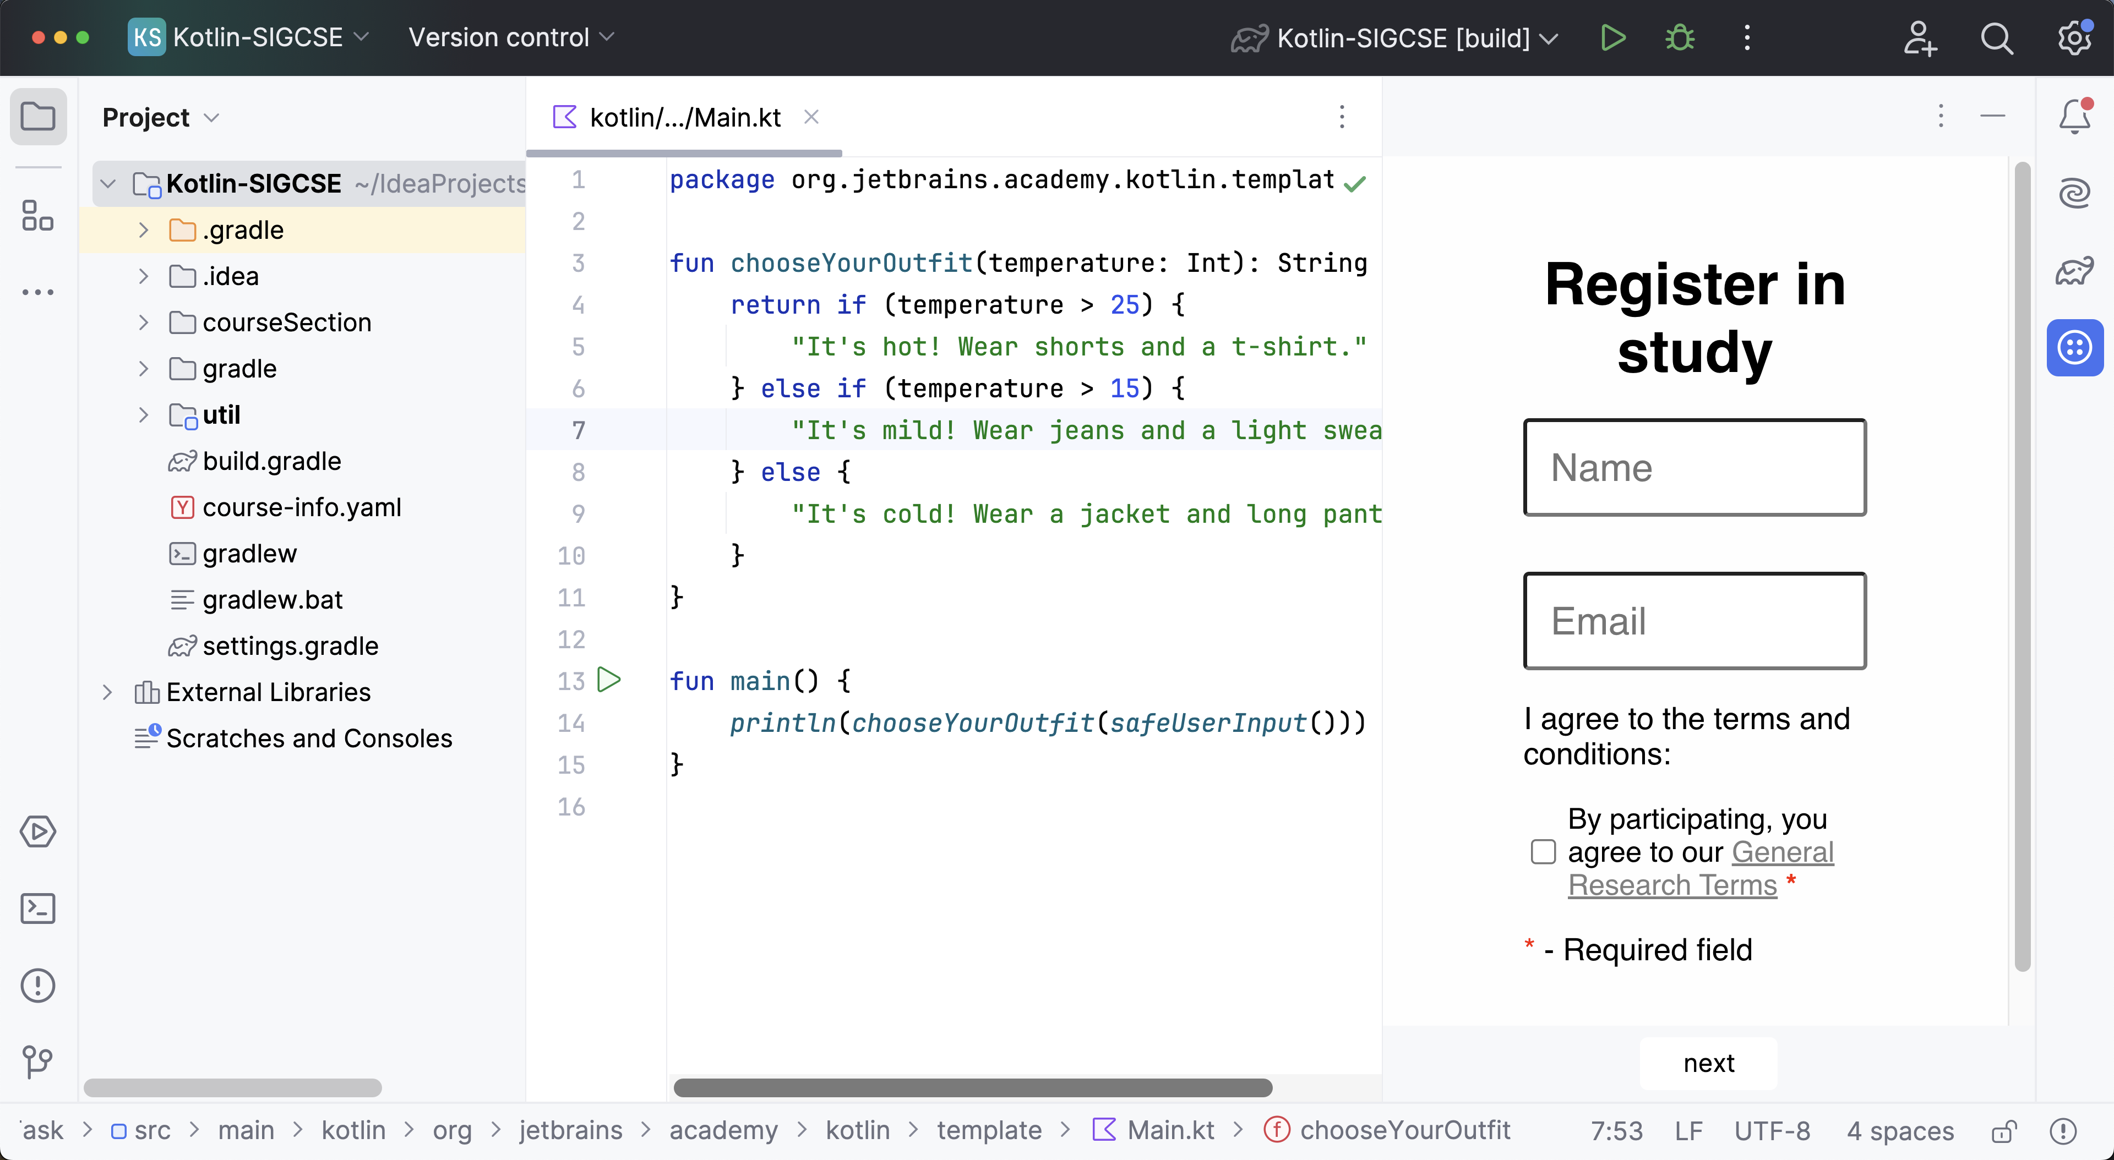2114x1160 pixels.
Task: Click editor horizontal scrollbar thumb
Action: (972, 1088)
